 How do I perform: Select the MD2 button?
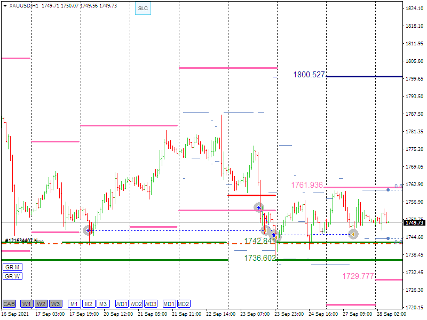pos(184,304)
